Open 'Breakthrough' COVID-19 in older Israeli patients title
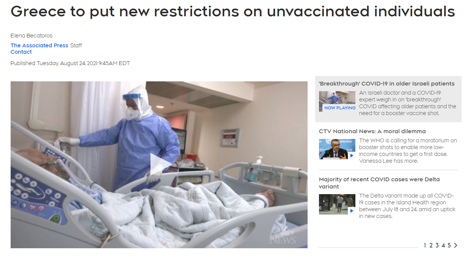The height and width of the screenshot is (263, 465). [386, 84]
